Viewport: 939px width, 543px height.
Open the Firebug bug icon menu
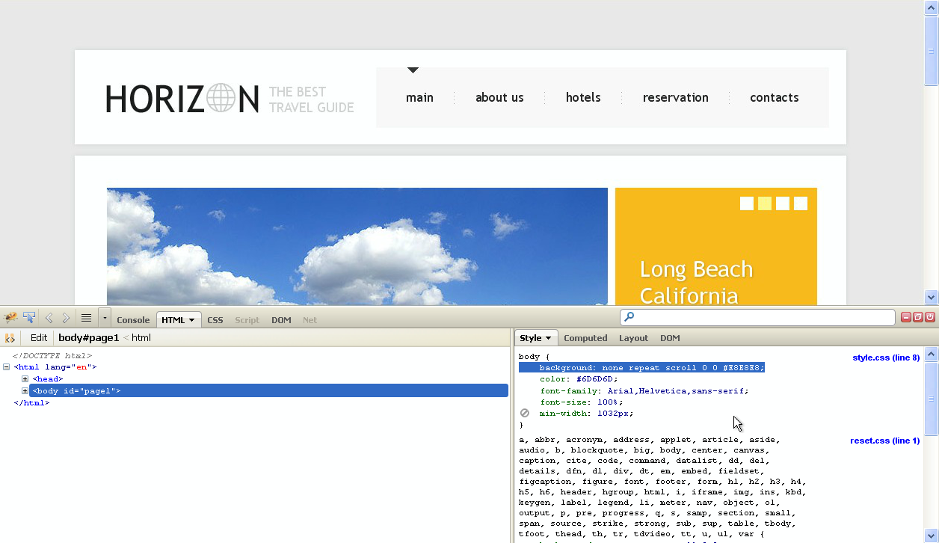10,318
